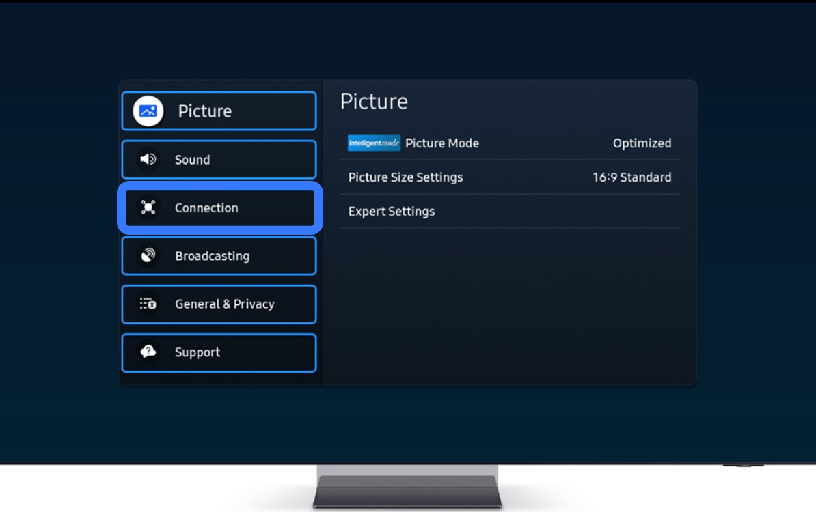Click the Picture panel heading
Viewport: 816px width, 512px height.
click(x=374, y=102)
